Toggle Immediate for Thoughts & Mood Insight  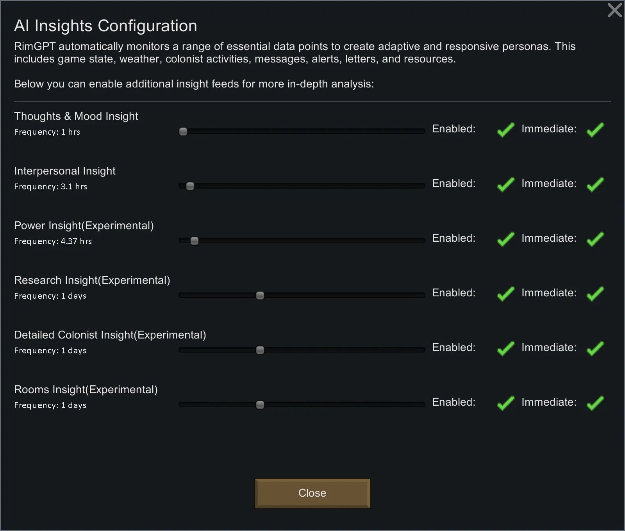[595, 130]
